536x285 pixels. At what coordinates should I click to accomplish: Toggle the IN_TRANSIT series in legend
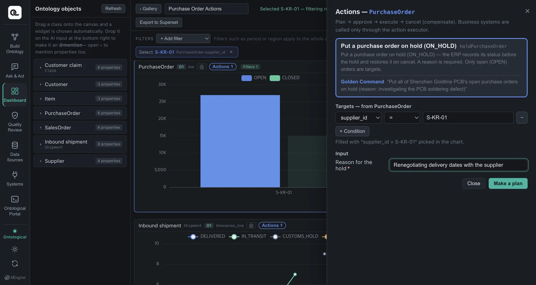pyautogui.click(x=248, y=236)
